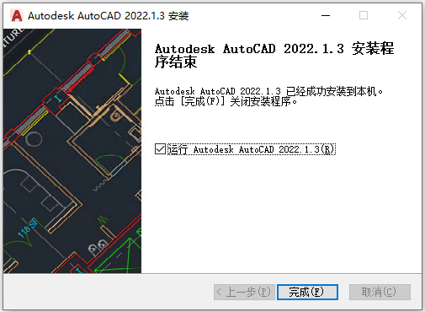425x312 pixels.
Task: Click the cyan I marker in red column
Action: [57, 99]
